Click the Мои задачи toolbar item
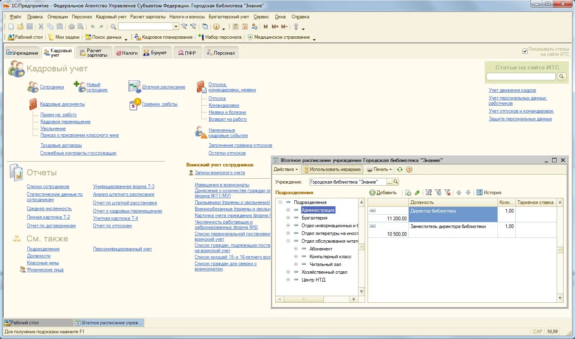The image size is (575, 339). (64, 37)
